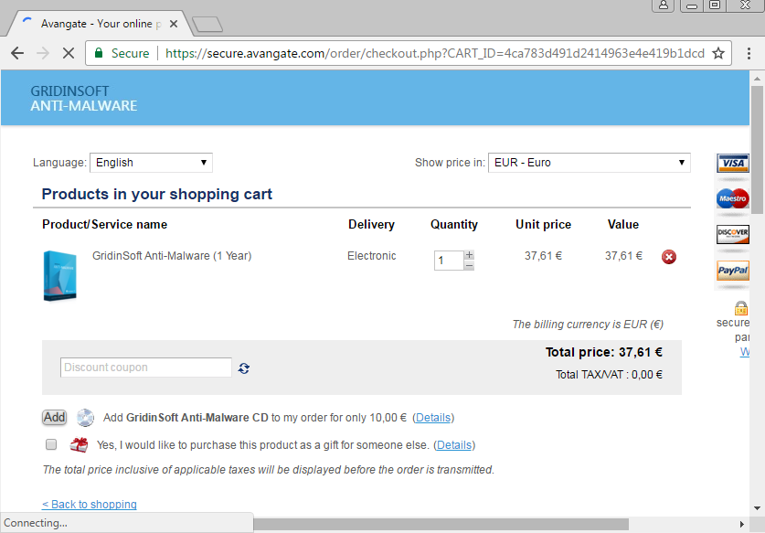Remove product with red X icon
This screenshot has height=533, width=765.
point(668,257)
